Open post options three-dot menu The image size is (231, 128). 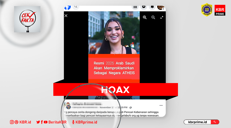(161, 105)
